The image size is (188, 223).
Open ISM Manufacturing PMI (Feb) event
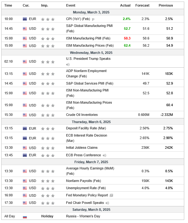[x=88, y=39]
